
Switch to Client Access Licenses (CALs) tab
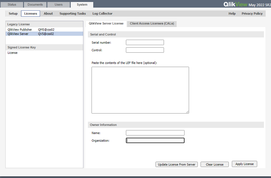click(x=152, y=23)
